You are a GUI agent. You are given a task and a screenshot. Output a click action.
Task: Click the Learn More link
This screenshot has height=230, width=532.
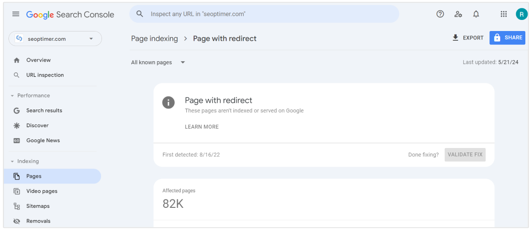click(x=202, y=127)
